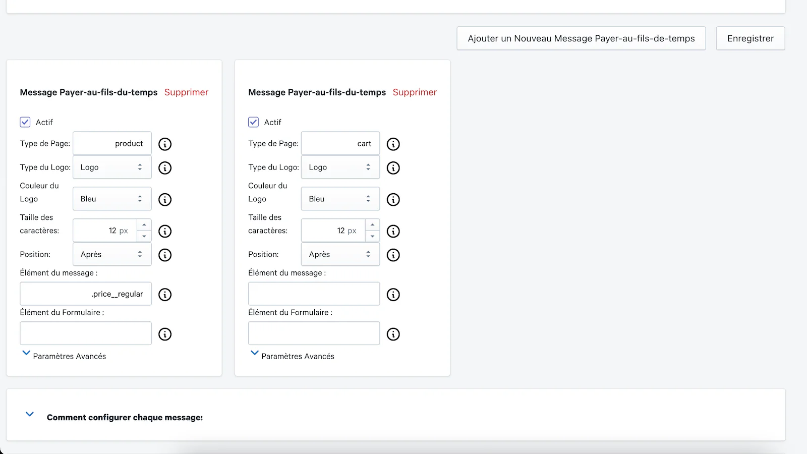Open info icon for product Type de Page
Viewport: 807px width, 454px height.
(165, 144)
